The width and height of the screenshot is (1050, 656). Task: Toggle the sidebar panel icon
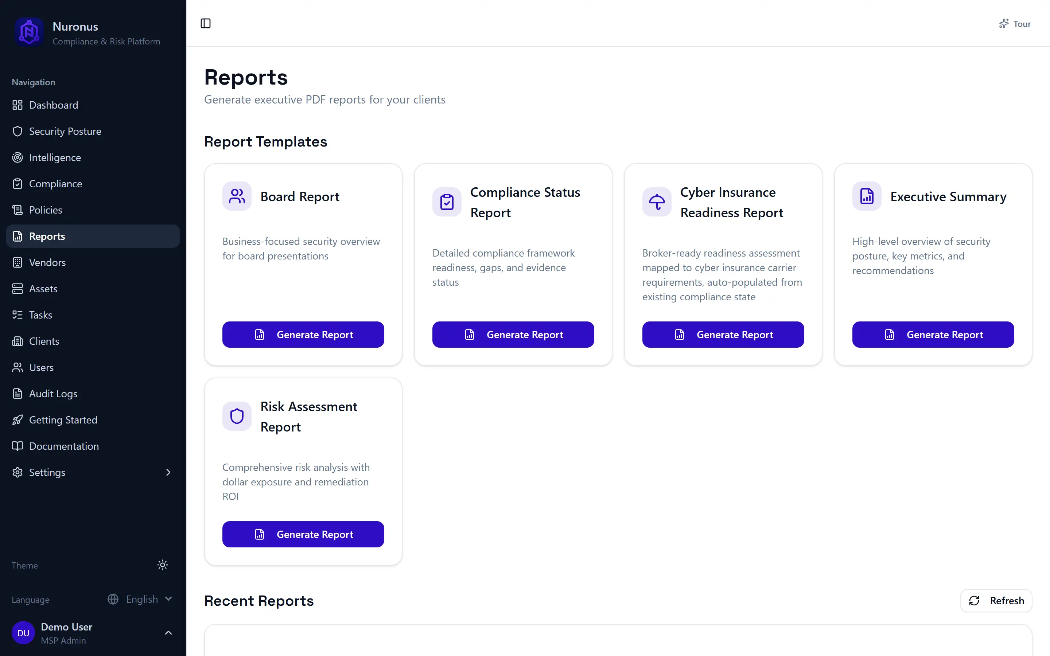click(206, 23)
